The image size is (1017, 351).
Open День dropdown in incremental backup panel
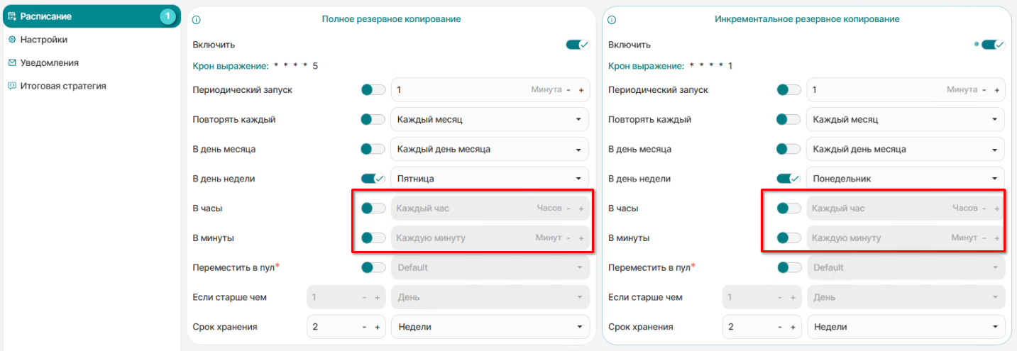pos(906,297)
